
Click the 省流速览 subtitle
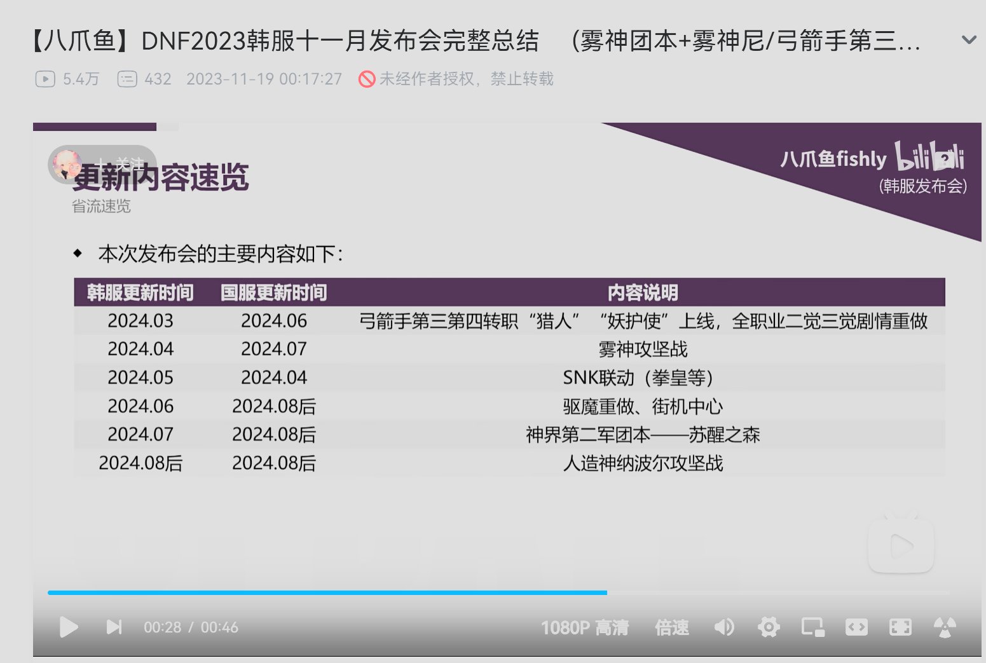101,206
